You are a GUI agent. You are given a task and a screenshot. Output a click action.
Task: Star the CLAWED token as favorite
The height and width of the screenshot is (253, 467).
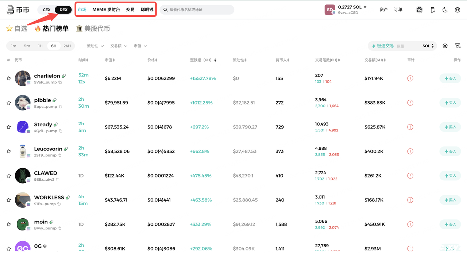(9, 176)
